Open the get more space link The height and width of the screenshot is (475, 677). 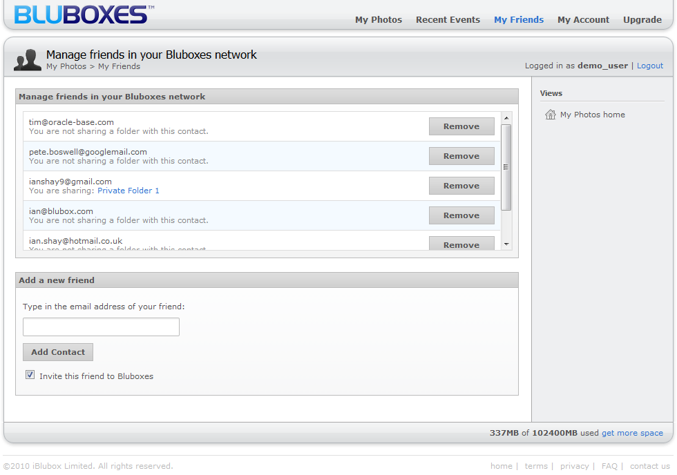(x=632, y=433)
